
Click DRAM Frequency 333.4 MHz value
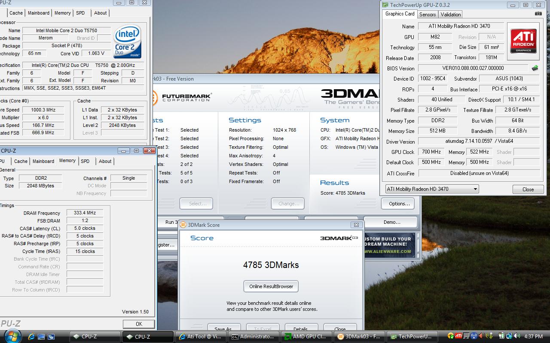pos(85,213)
